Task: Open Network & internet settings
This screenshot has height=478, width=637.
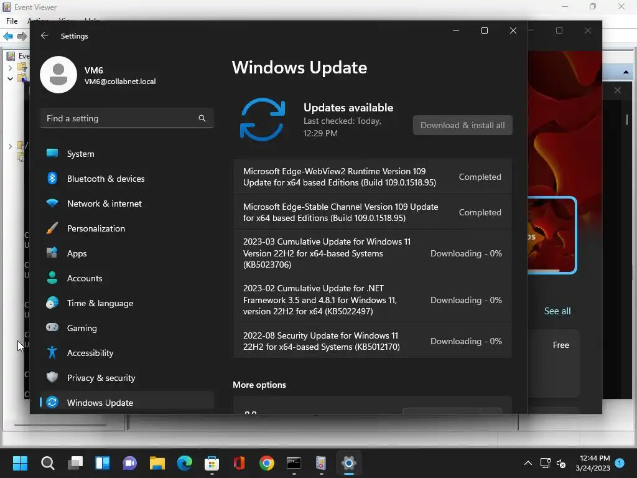Action: [127, 204]
